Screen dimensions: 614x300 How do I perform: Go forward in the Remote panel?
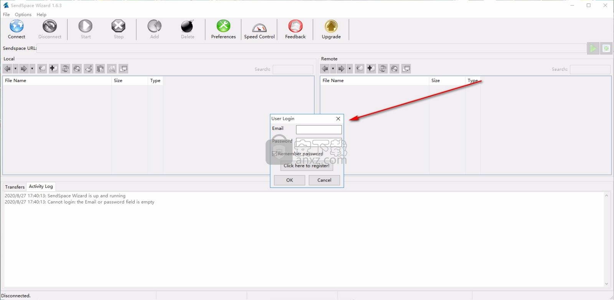pyautogui.click(x=342, y=69)
